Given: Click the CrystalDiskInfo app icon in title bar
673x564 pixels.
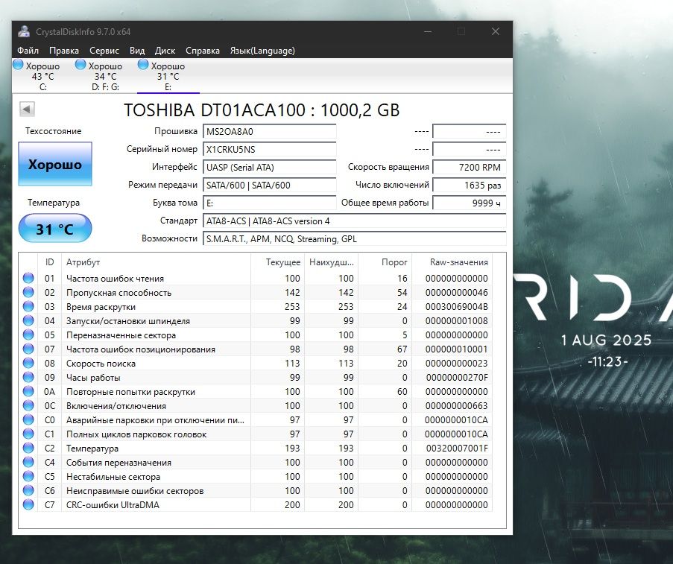Looking at the screenshot, I should pos(24,31).
